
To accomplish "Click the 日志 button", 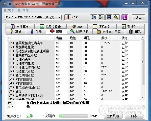I will 134,116.
